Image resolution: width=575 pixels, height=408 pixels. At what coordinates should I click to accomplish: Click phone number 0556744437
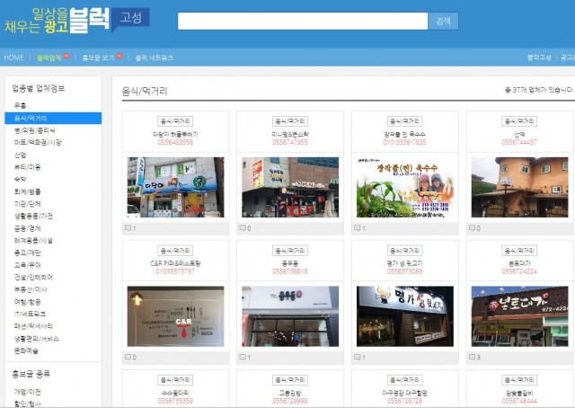519,142
